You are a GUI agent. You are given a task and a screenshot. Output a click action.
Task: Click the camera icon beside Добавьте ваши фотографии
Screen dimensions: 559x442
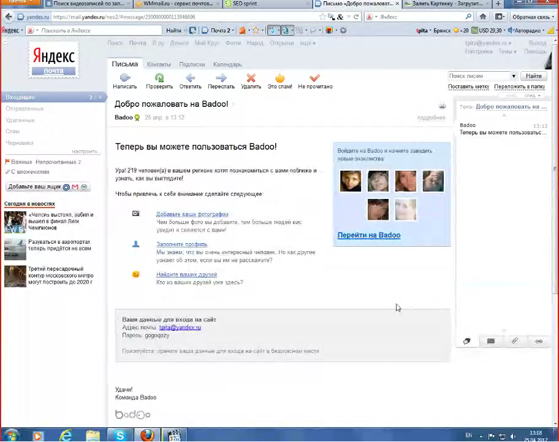(x=136, y=214)
